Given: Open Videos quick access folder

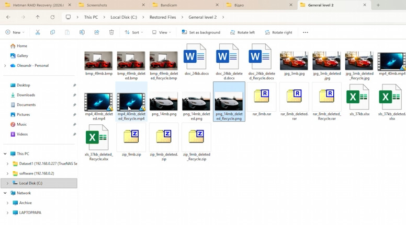Looking at the screenshot, I should point(22,134).
